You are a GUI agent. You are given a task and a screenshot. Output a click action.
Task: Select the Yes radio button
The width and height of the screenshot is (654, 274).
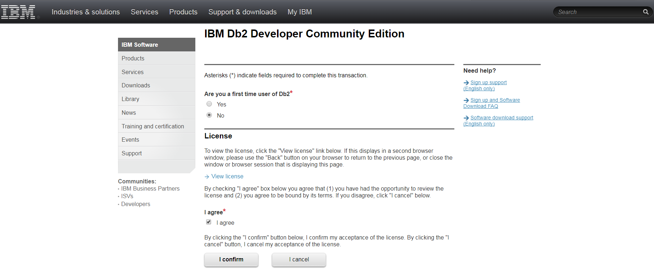click(x=209, y=104)
